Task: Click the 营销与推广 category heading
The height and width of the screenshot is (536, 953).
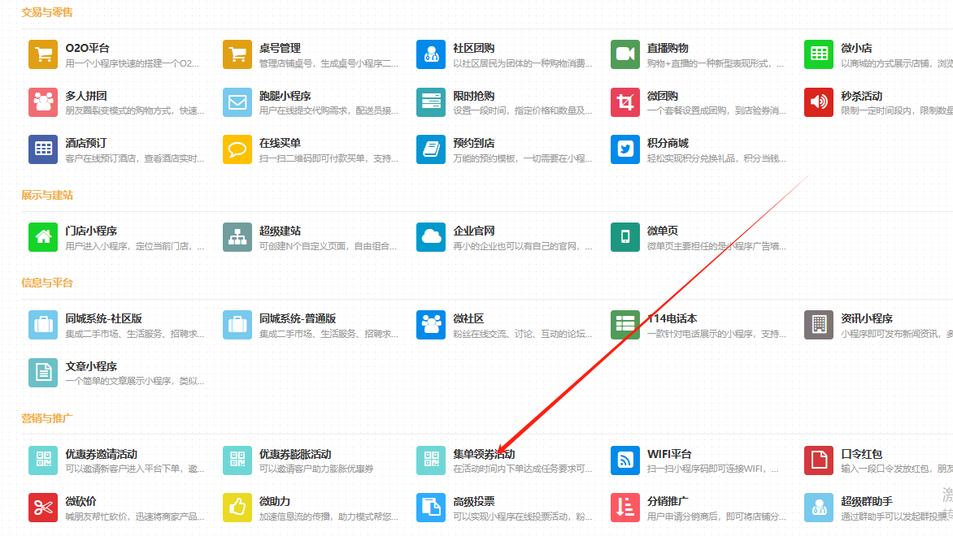Action: pyautogui.click(x=47, y=418)
